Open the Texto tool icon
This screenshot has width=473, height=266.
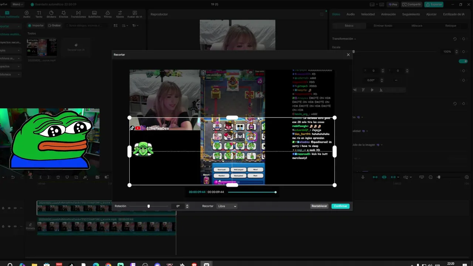39,14
